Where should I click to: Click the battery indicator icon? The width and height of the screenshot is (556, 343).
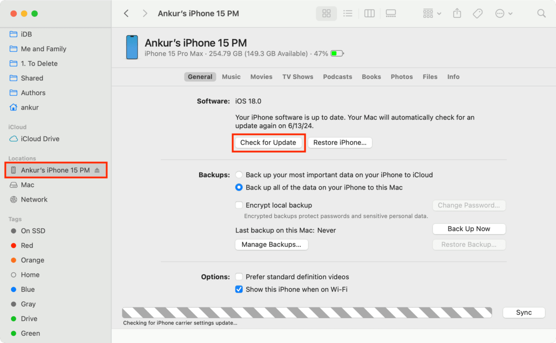tap(337, 54)
